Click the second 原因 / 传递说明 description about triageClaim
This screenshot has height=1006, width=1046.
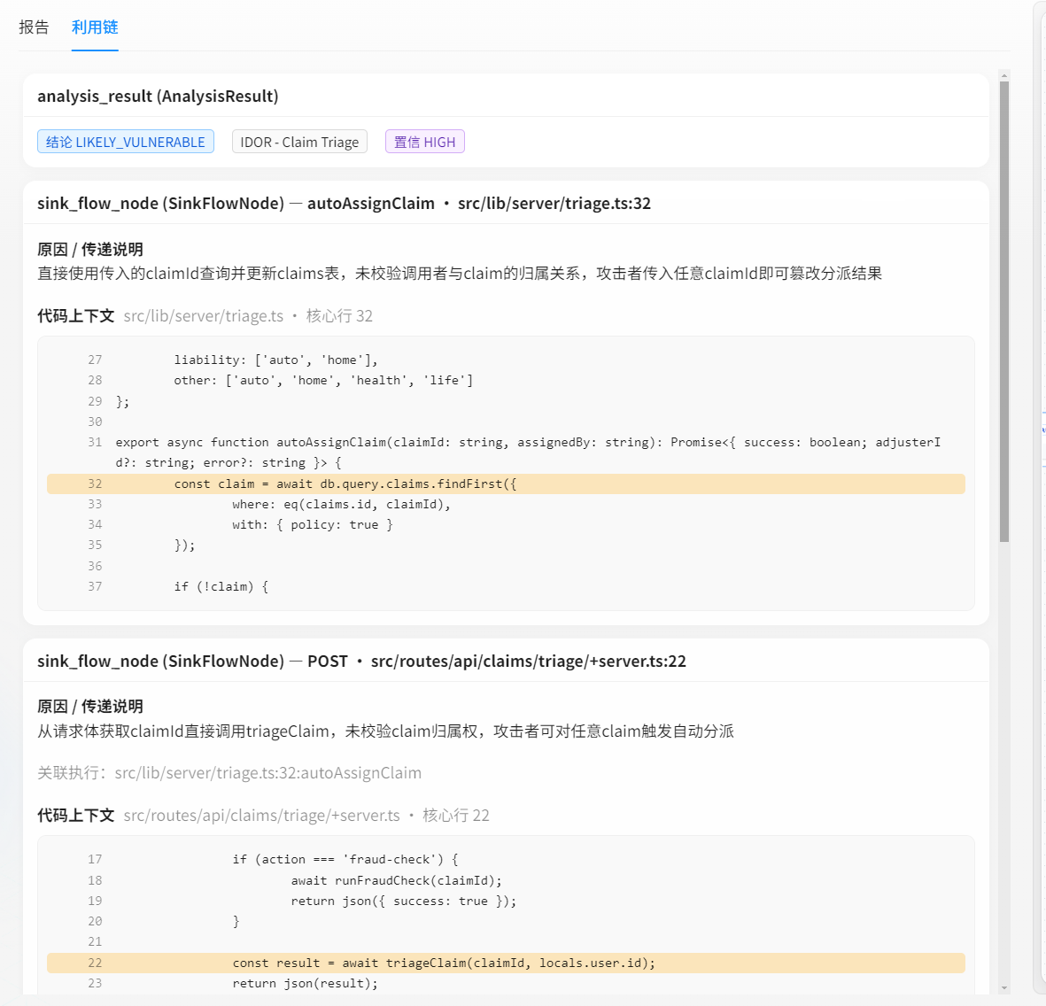(x=385, y=731)
